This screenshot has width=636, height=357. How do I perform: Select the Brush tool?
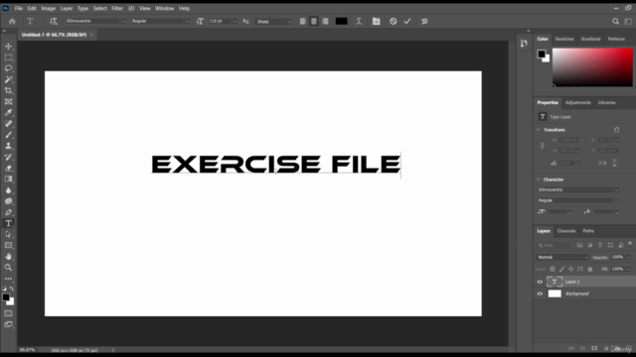coord(9,135)
